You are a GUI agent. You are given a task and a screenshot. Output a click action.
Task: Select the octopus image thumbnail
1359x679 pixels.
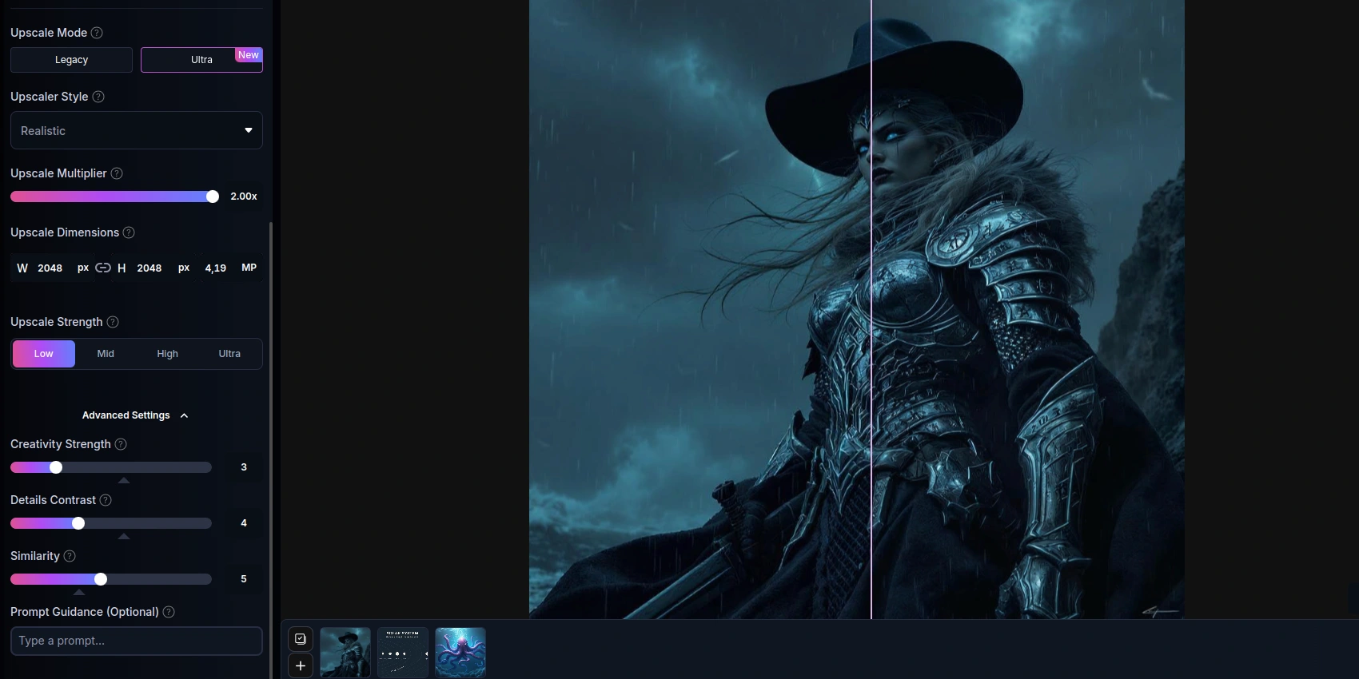(x=460, y=653)
